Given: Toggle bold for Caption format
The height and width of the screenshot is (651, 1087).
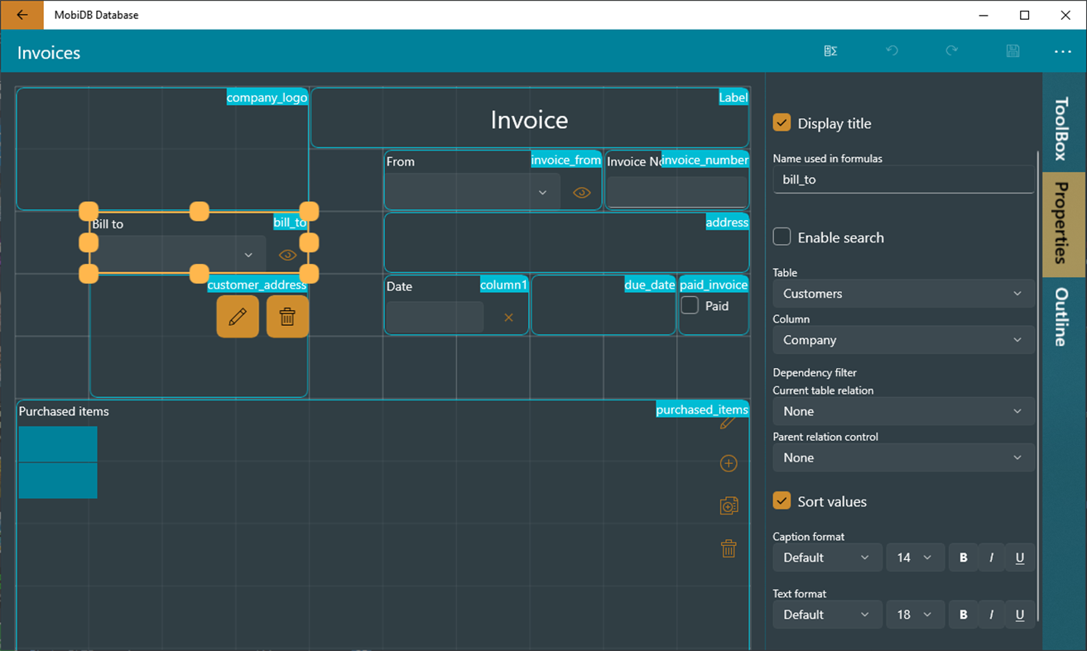Looking at the screenshot, I should [x=963, y=558].
